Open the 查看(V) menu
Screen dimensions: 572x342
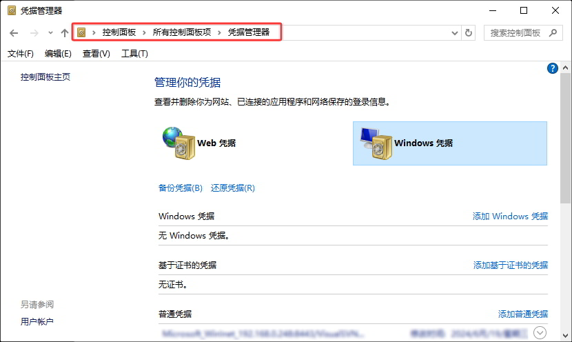click(96, 54)
